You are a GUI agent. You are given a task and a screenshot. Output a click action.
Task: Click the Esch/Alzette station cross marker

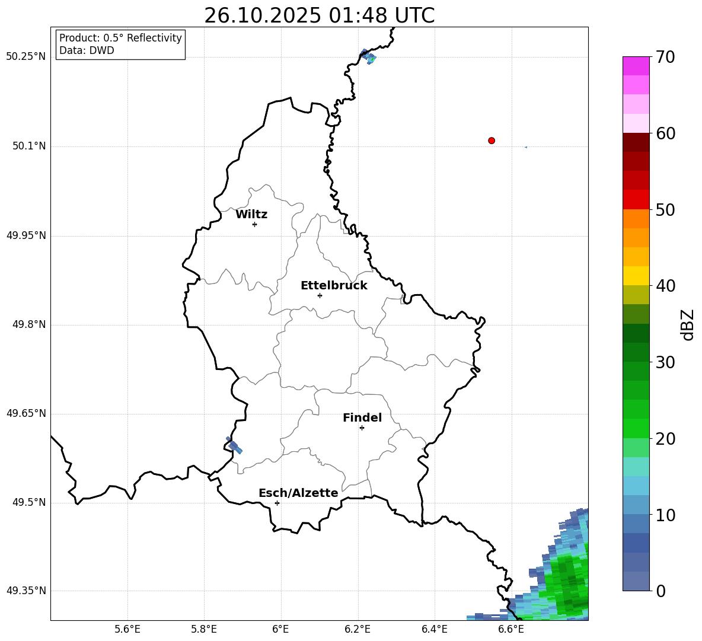click(x=277, y=503)
